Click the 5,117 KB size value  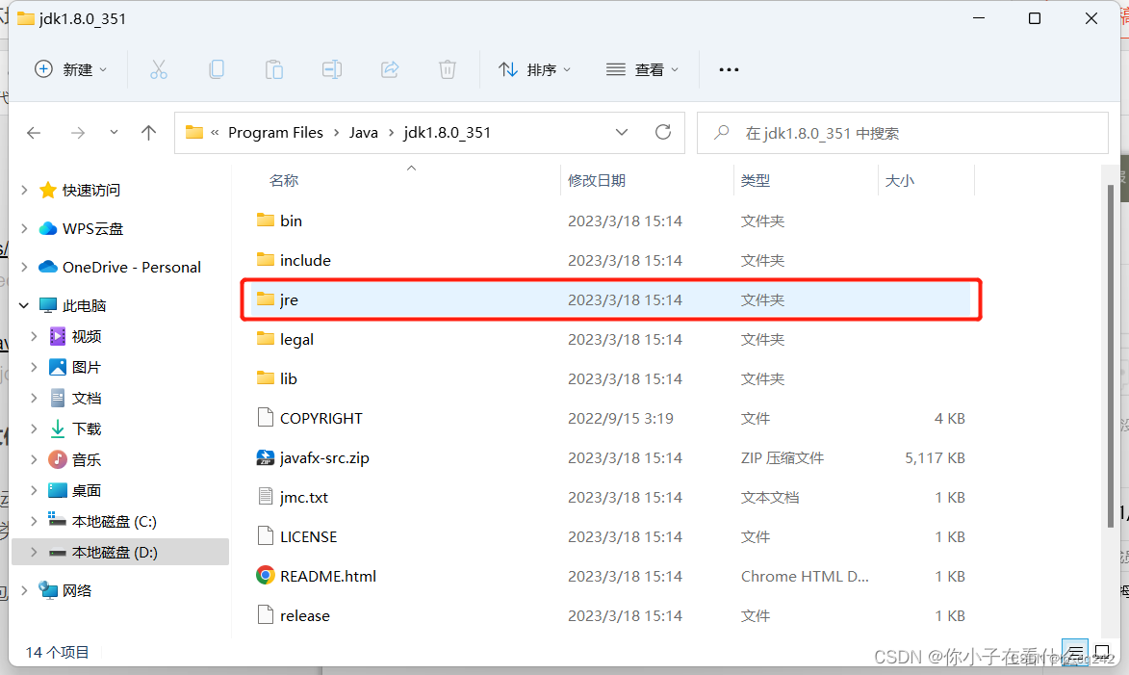click(935, 457)
